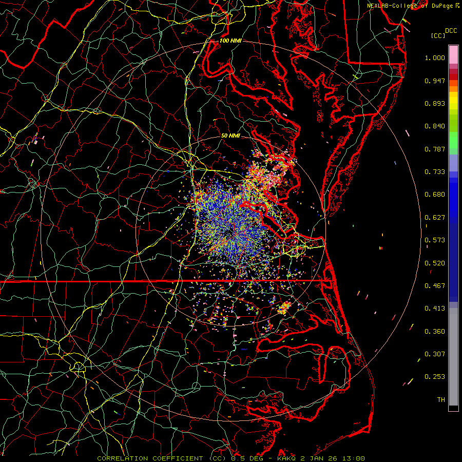Click the 0.253 scale value
The image size is (462, 462).
pyautogui.click(x=435, y=377)
